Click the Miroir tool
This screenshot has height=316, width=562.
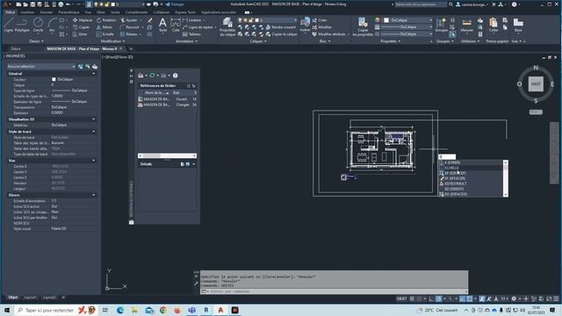[104, 27]
